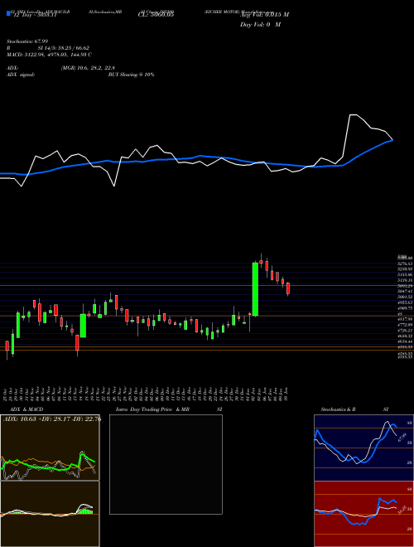The width and height of the screenshot is (414, 547).
Task: Open the MACD histogram mini chart
Action: [x=50, y=514]
